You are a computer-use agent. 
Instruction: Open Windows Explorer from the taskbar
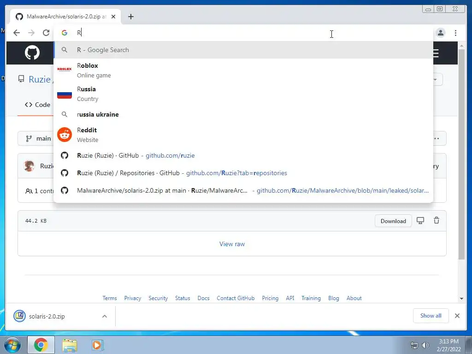pos(70,345)
